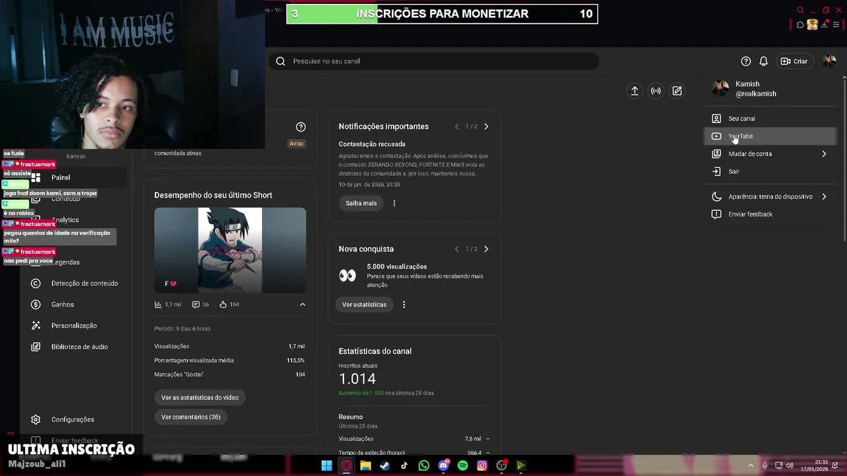Choose Sair to sign out
This screenshot has width=847, height=476.
[770, 171]
